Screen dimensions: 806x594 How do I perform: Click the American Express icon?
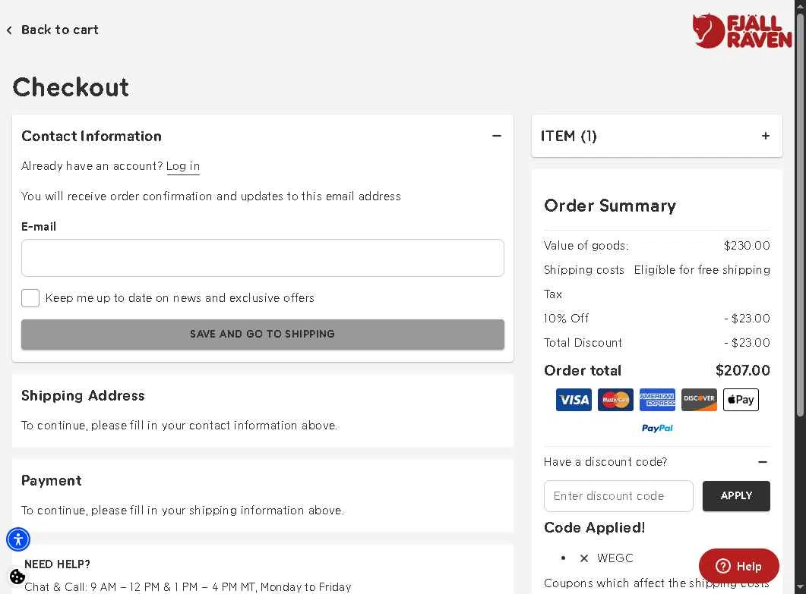(x=657, y=400)
